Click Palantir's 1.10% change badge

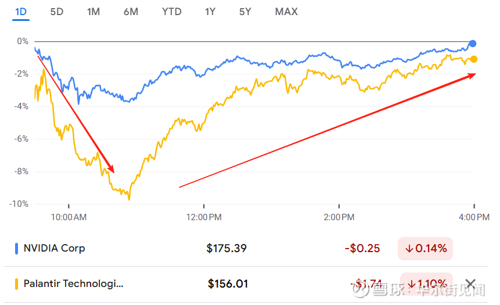[427, 284]
